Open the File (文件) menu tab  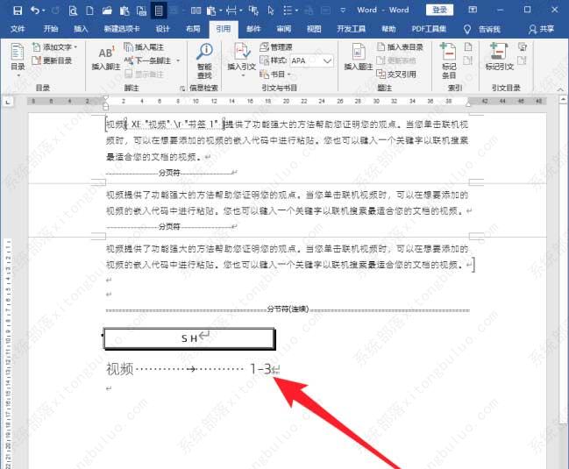[x=18, y=29]
